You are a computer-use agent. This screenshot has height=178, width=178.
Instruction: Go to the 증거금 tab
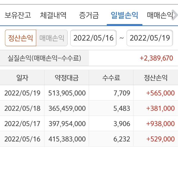[x=89, y=15]
